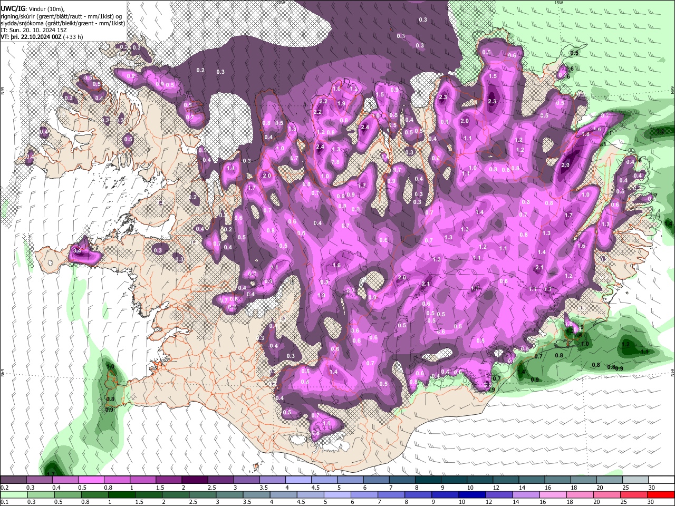
Task: Select the 30 label on the upper scale
Action: pyautogui.click(x=652, y=488)
